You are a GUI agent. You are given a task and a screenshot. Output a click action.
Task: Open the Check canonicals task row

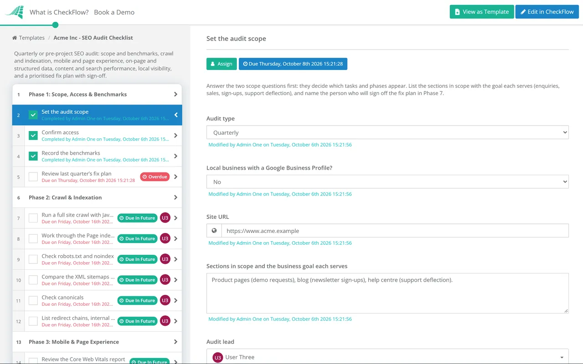(97, 300)
